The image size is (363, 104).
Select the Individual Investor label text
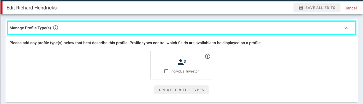coord(185,71)
